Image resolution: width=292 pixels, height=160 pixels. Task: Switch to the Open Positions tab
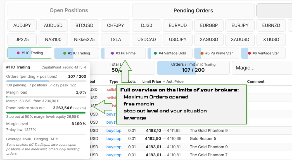[x=69, y=10]
